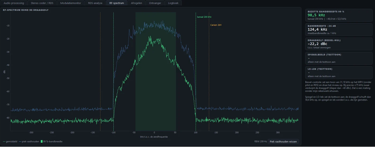Click the Carson 264 marker label
The height and width of the screenshot is (147, 375).
(x=216, y=25)
